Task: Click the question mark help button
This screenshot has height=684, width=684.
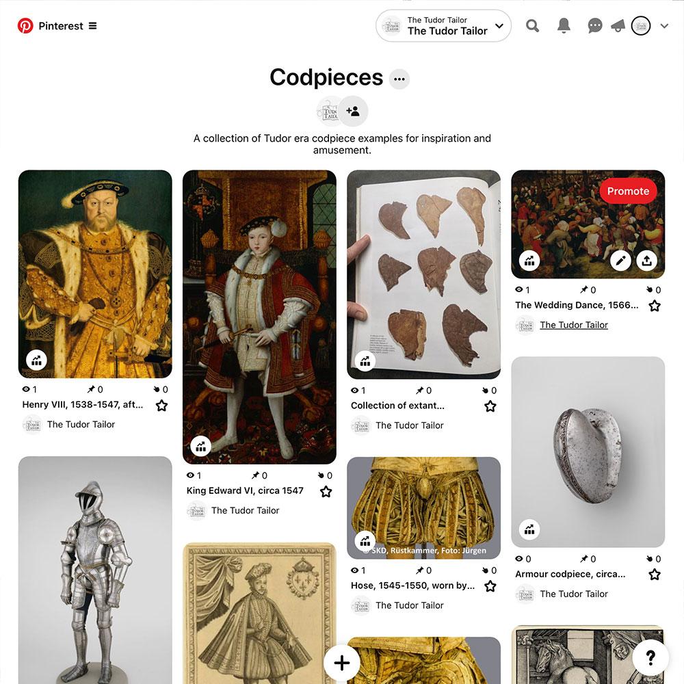Action: point(650,657)
